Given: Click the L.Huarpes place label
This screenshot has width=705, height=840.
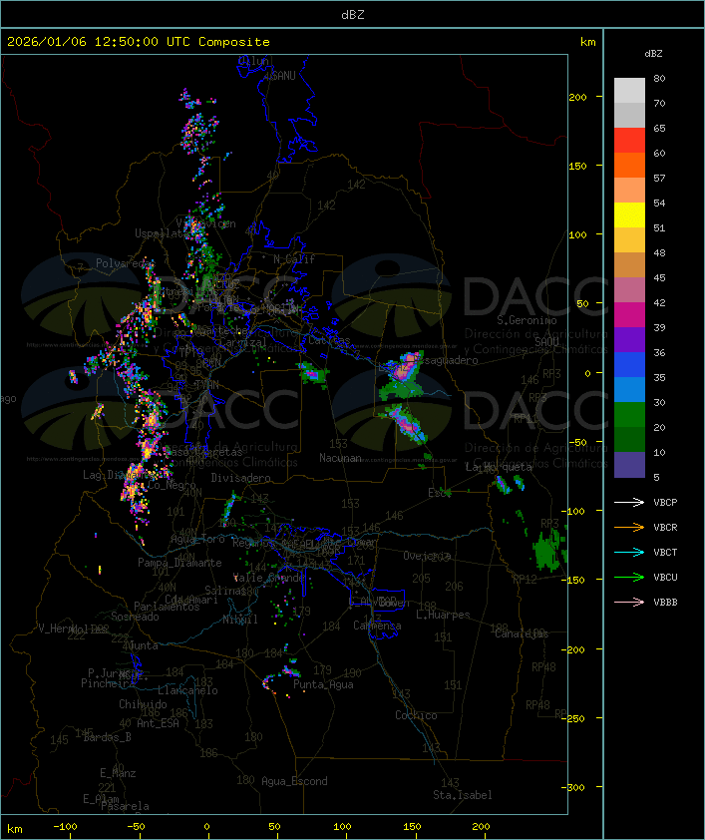Looking at the screenshot, I should click(x=443, y=615).
